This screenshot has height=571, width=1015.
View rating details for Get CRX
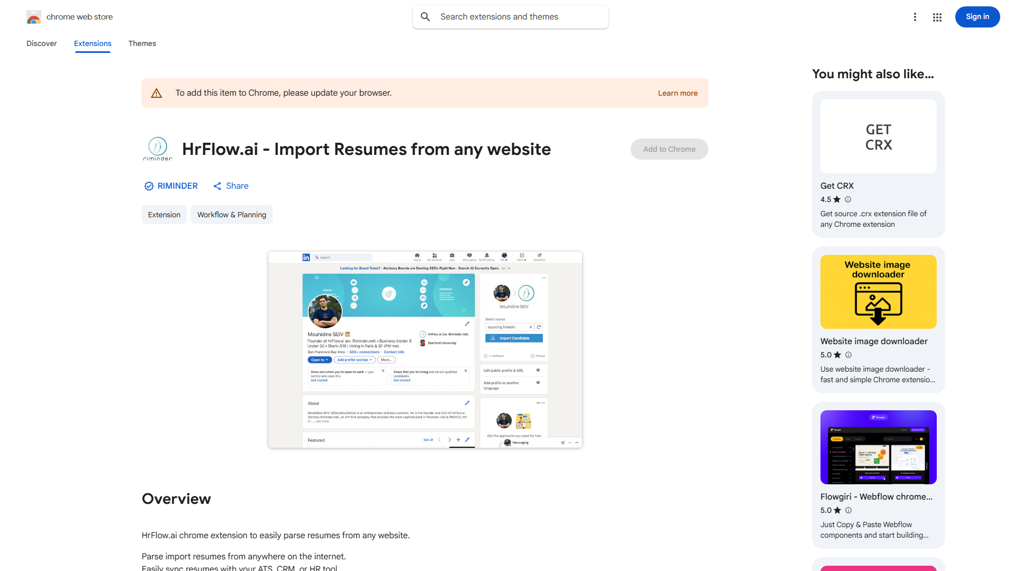(848, 199)
